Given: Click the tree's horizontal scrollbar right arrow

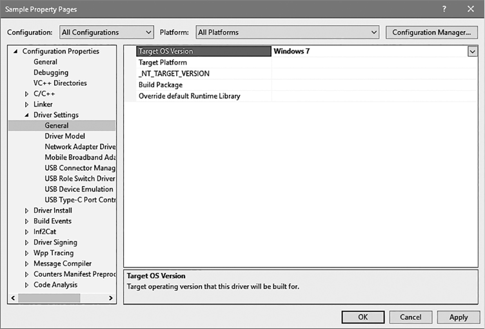Looking at the screenshot, I should point(111,298).
